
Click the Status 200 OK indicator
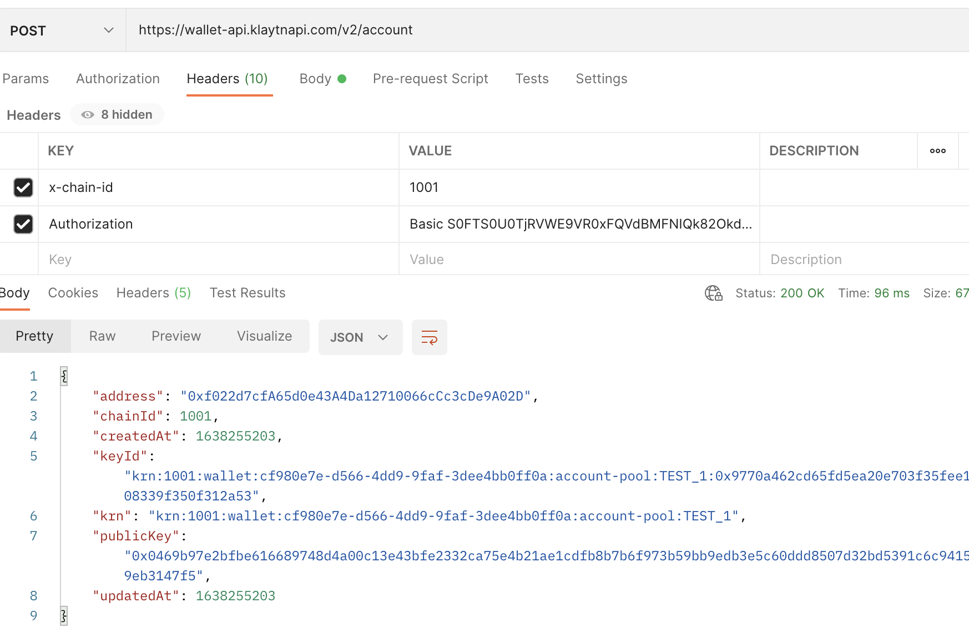780,293
